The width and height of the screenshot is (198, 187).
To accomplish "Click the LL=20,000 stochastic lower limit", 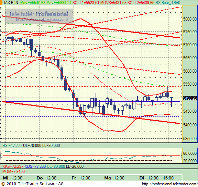I will click(x=75, y=166).
